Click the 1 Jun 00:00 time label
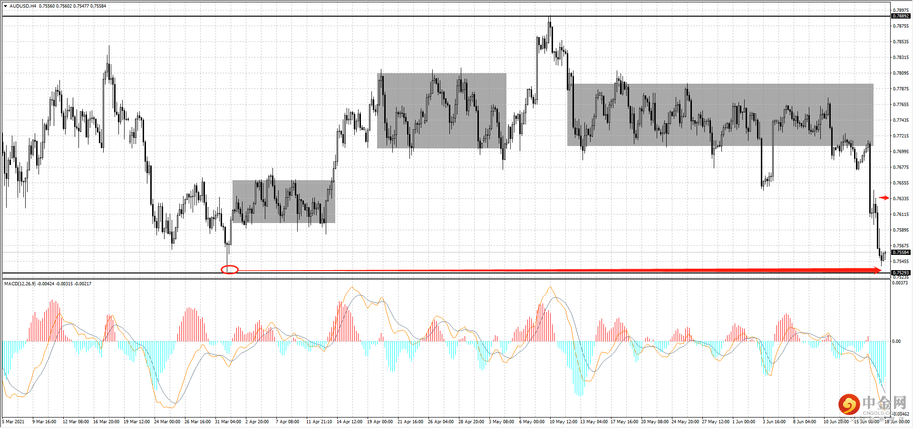Viewport: 913px width, 428px height. point(744,422)
